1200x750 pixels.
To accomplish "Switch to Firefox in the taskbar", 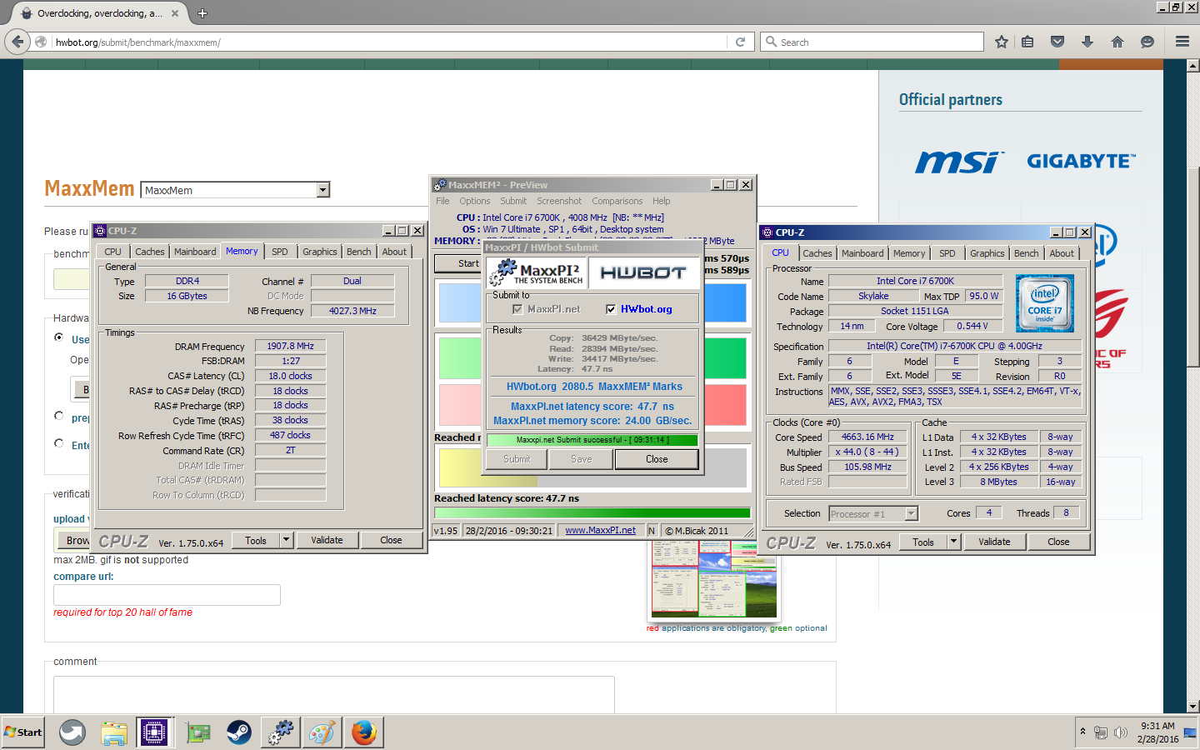I will tap(363, 732).
